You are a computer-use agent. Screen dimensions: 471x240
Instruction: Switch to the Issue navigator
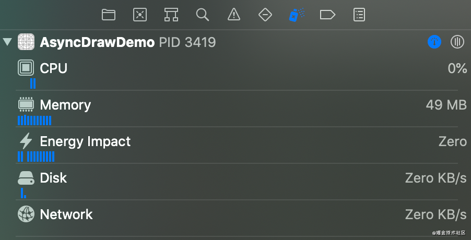tap(234, 15)
